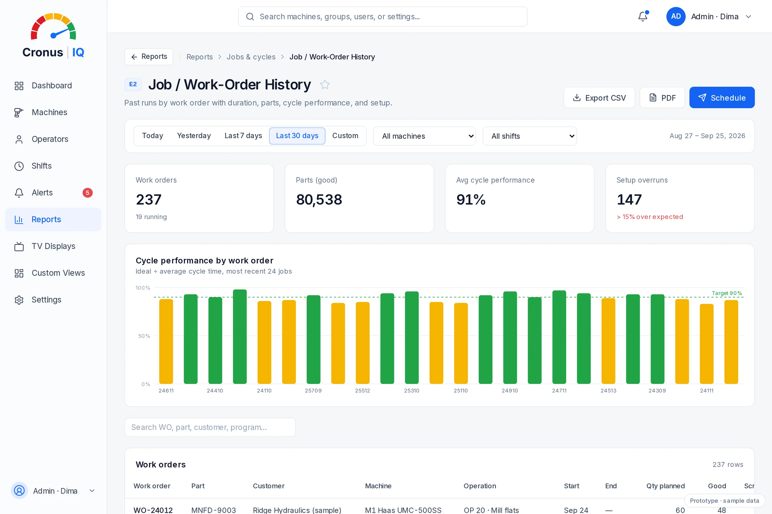The image size is (772, 514).
Task: Open TV Displays in the sidebar
Action: [x=53, y=246]
